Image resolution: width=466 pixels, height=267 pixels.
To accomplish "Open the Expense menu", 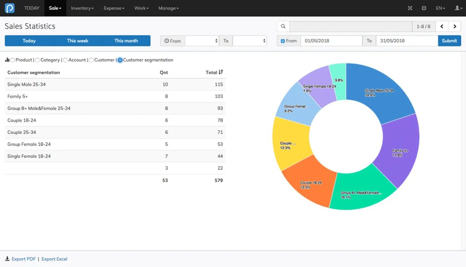I will click(114, 8).
